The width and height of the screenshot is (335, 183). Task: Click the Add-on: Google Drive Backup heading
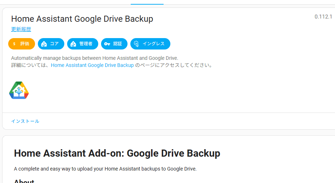pyautogui.click(x=117, y=153)
